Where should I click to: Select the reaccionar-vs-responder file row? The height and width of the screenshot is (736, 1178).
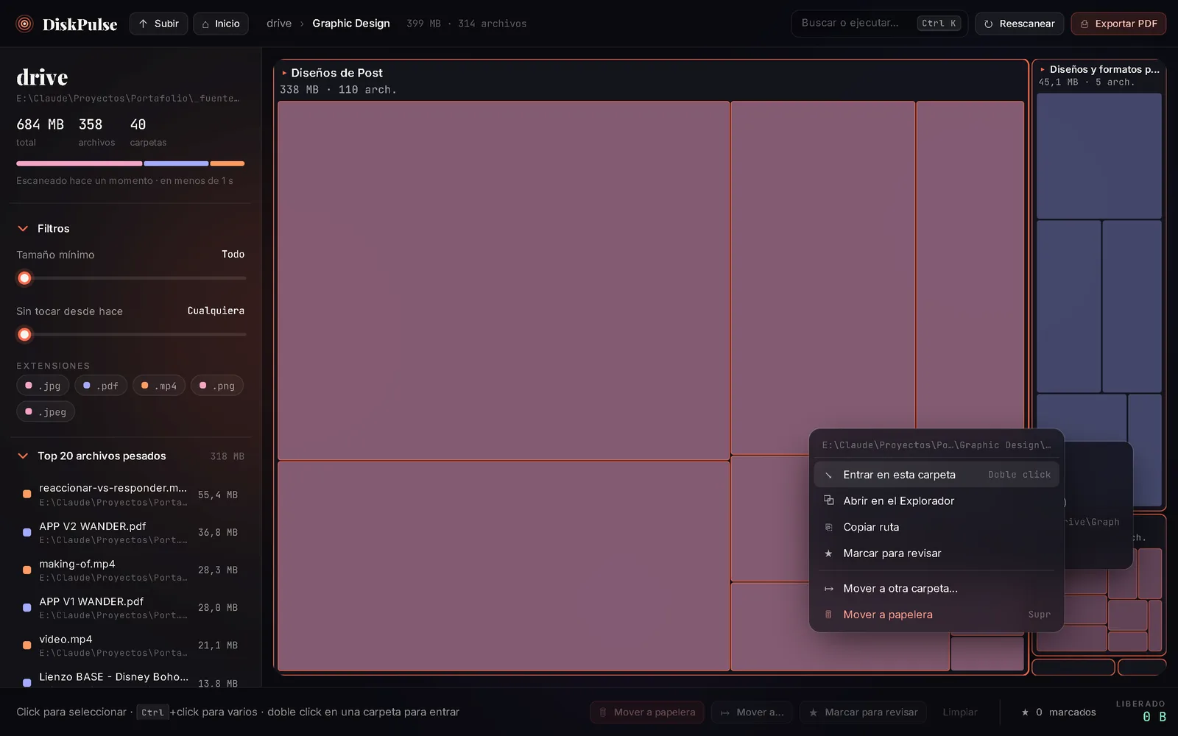pyautogui.click(x=131, y=495)
